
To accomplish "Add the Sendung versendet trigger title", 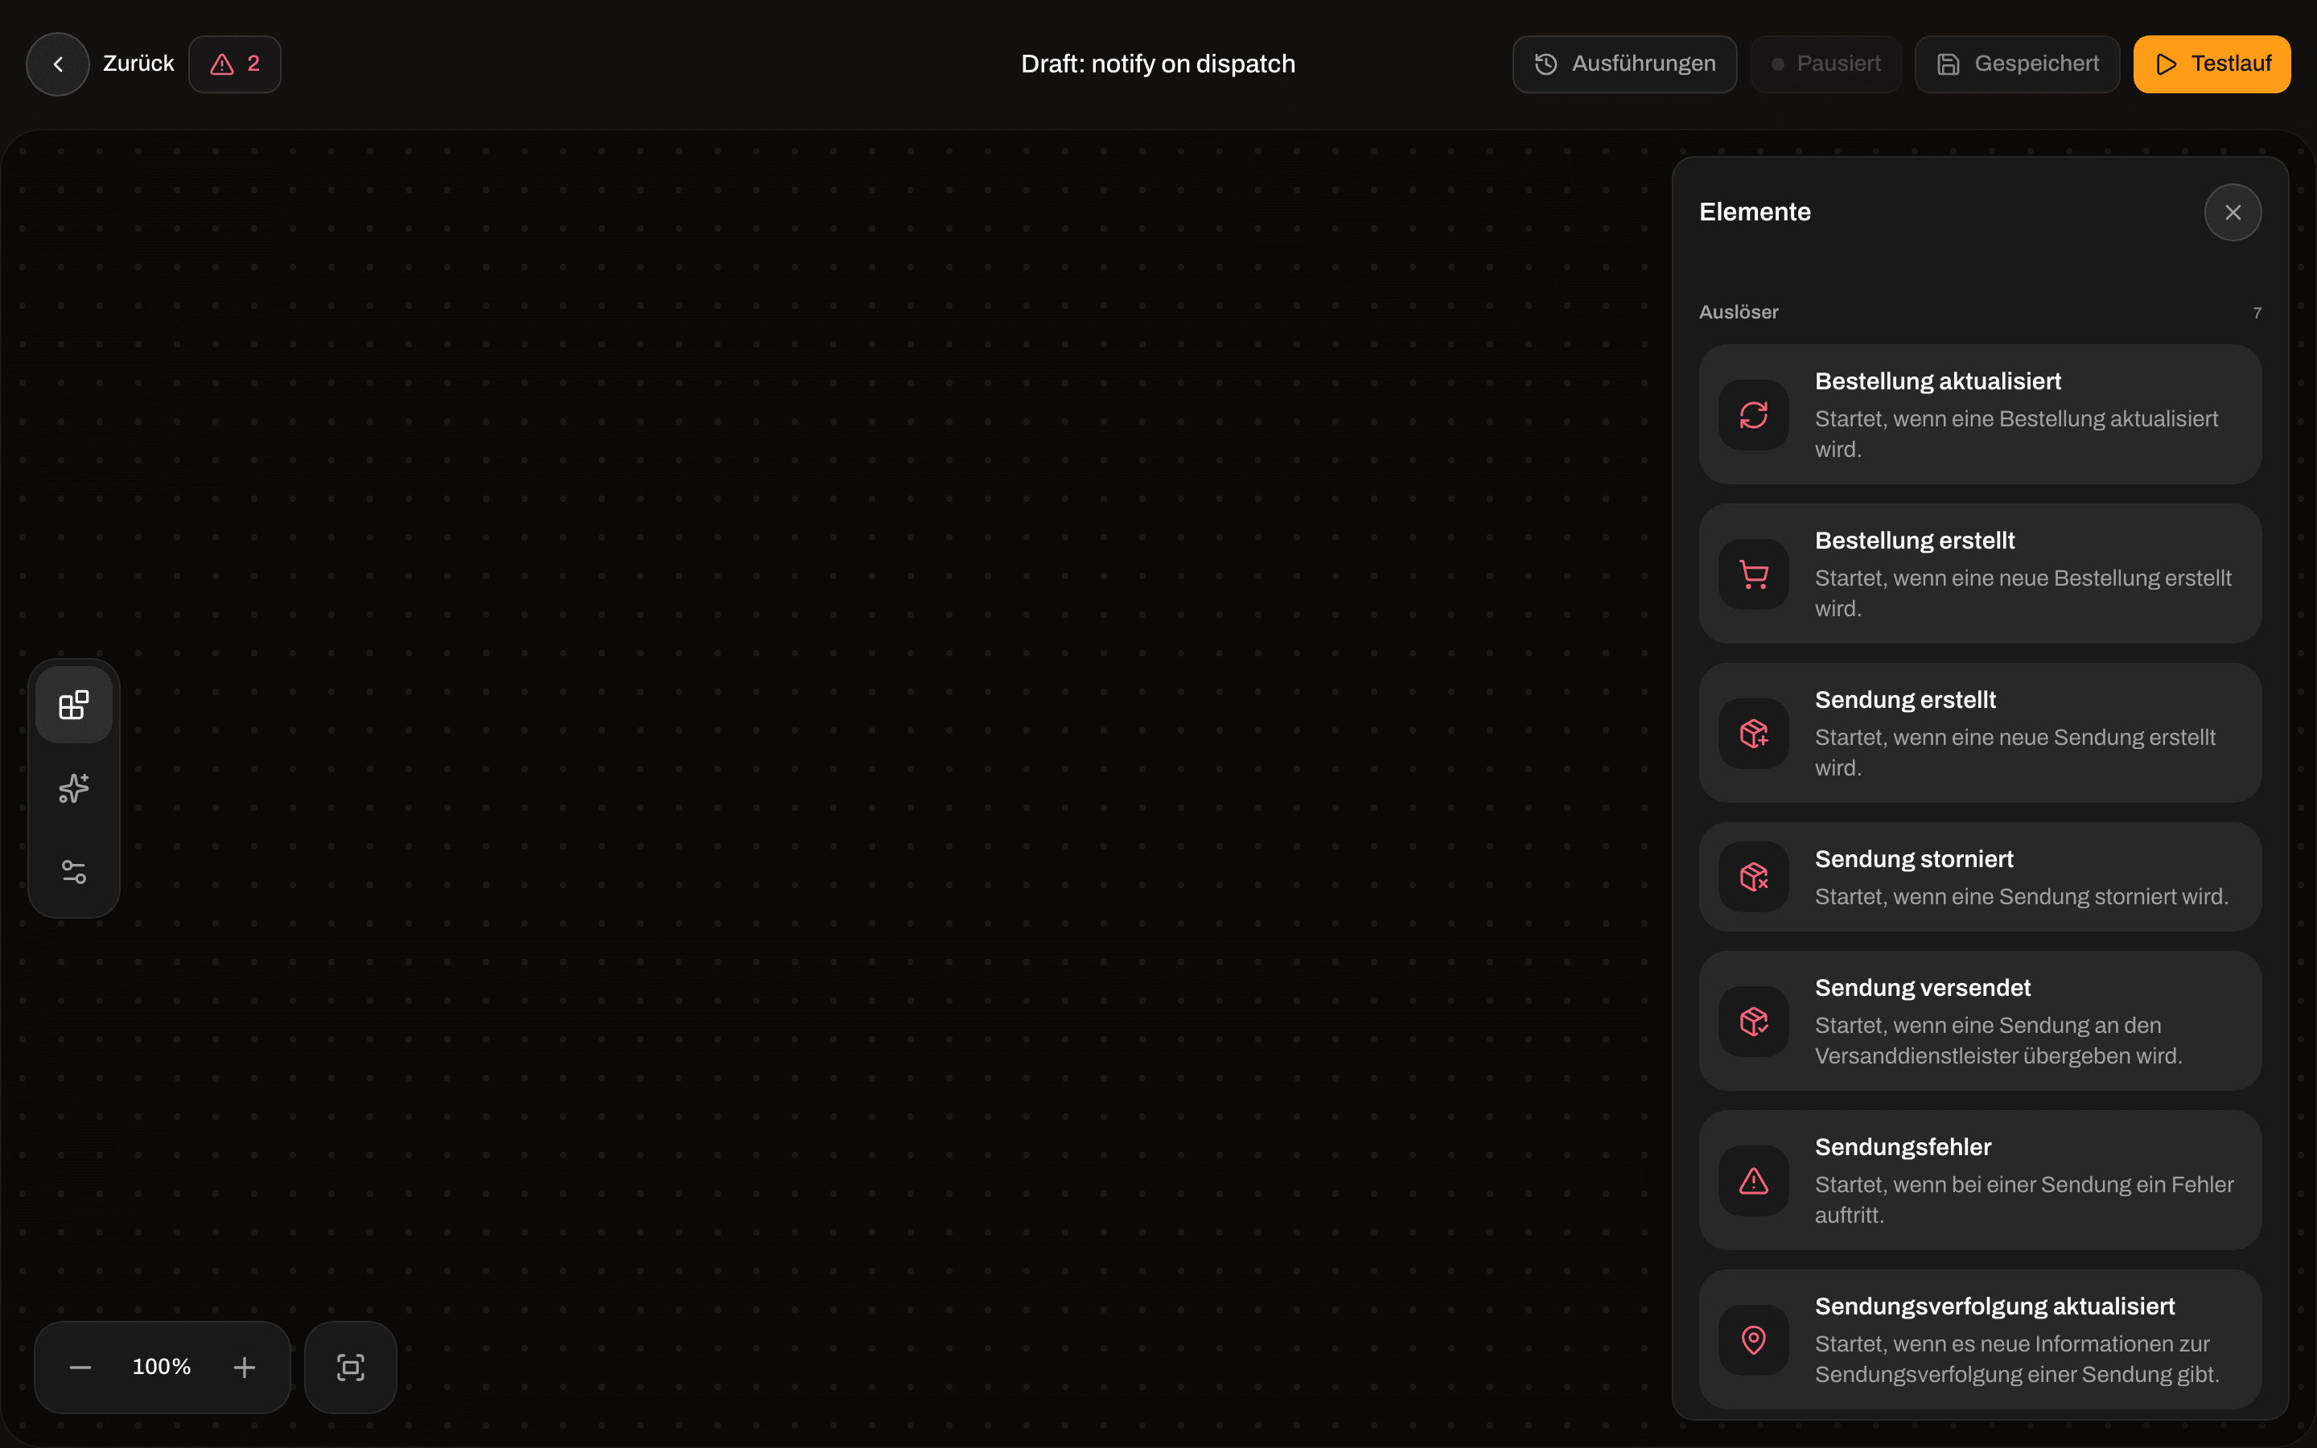I will coord(1923,987).
